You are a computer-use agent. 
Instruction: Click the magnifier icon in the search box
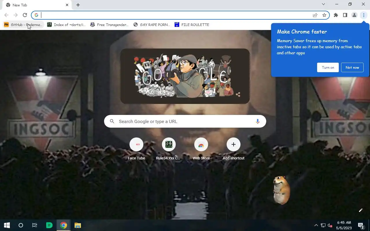click(x=112, y=121)
